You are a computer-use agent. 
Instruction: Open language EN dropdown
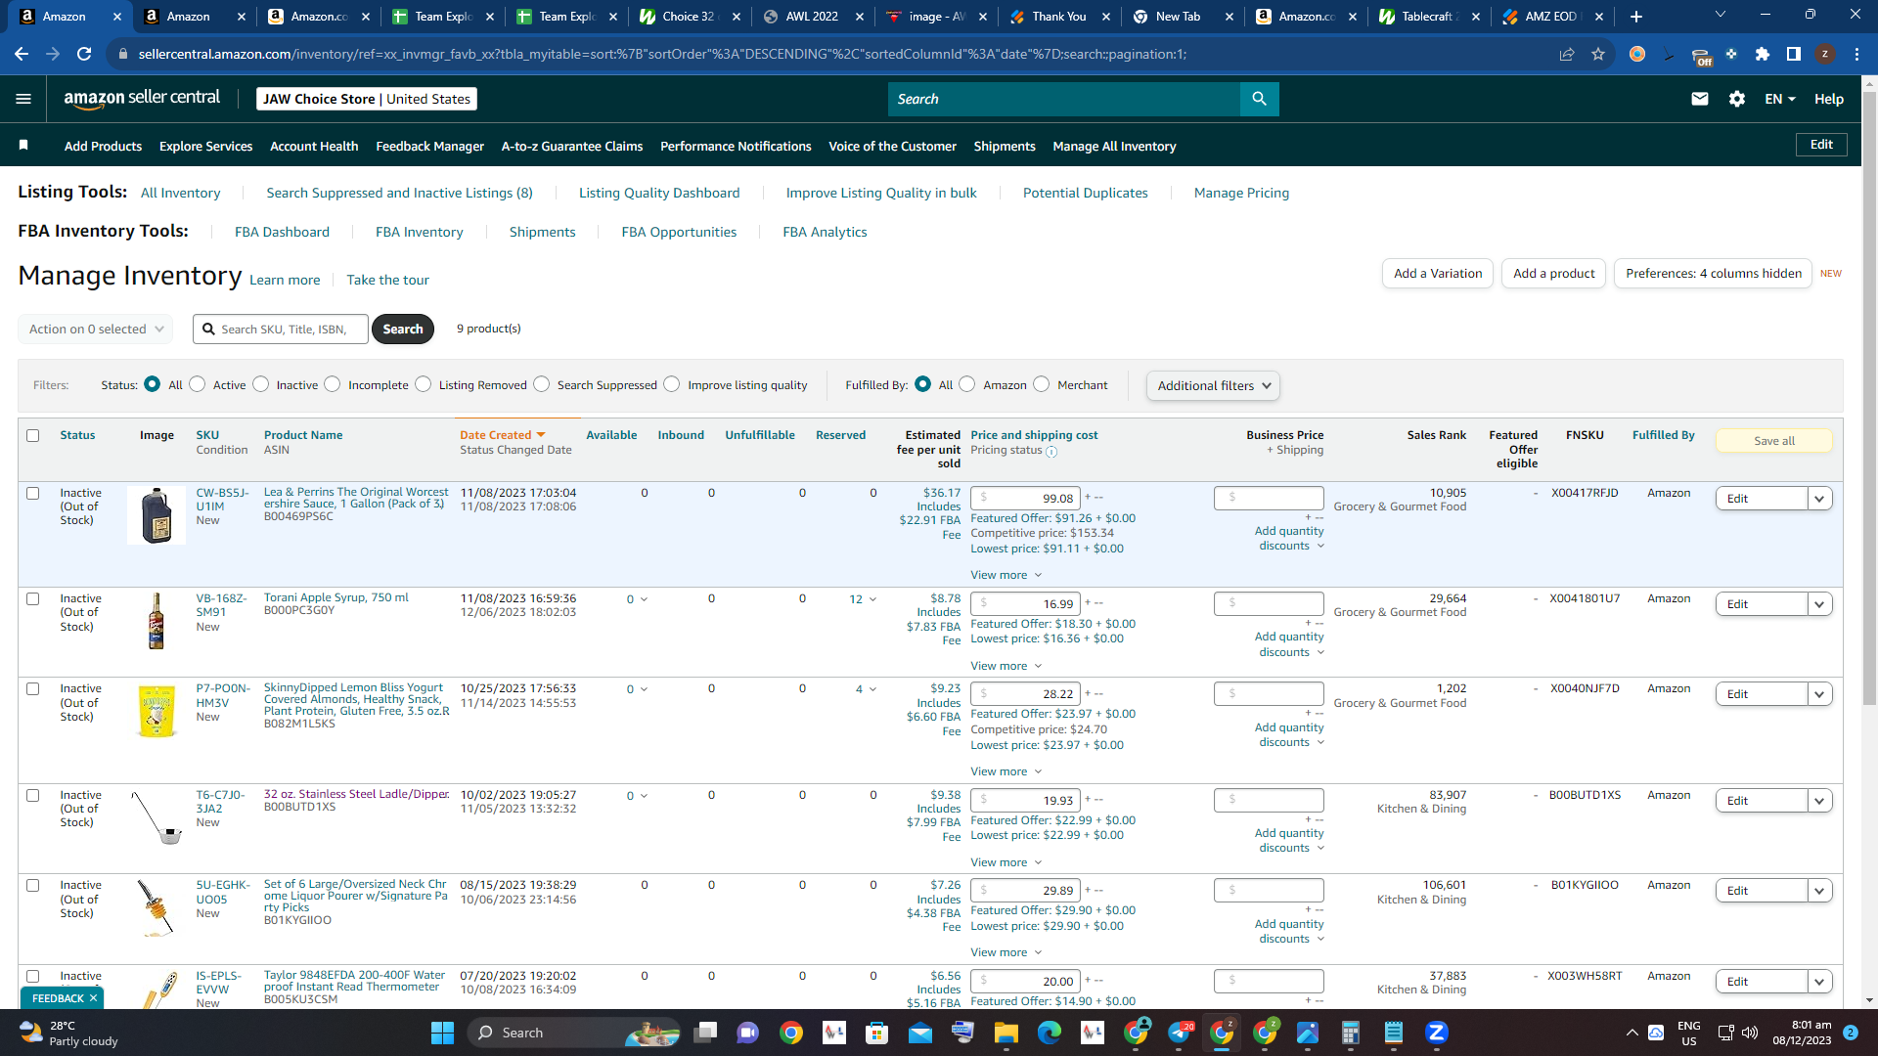point(1780,99)
